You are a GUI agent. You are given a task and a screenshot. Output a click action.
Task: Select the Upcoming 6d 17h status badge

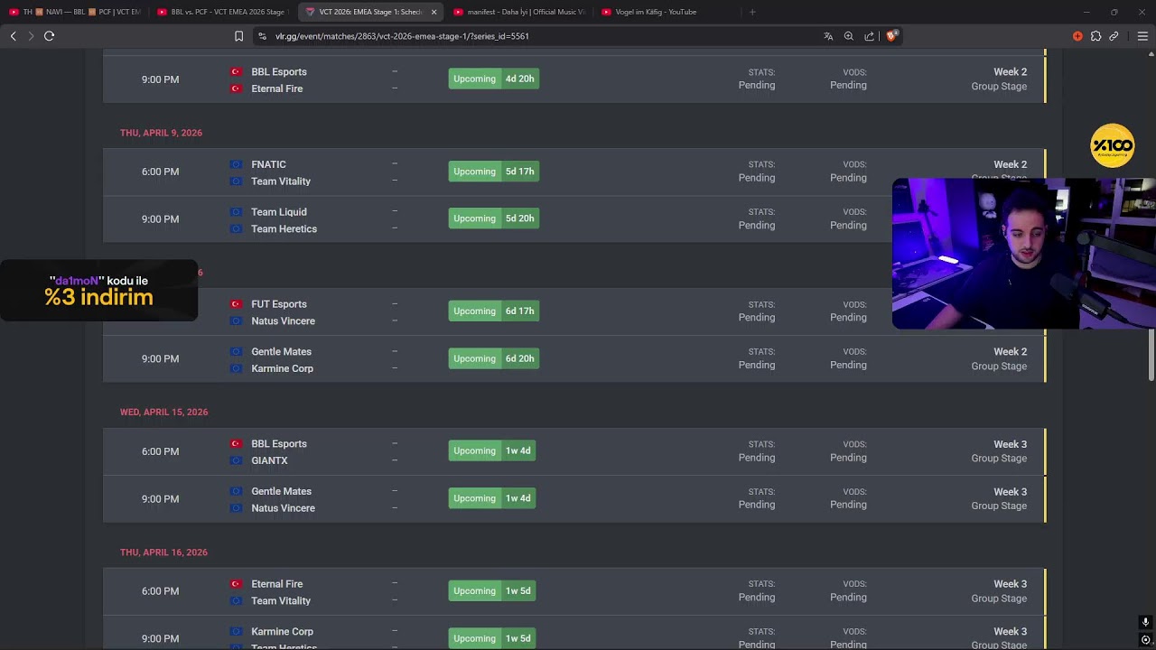point(493,311)
